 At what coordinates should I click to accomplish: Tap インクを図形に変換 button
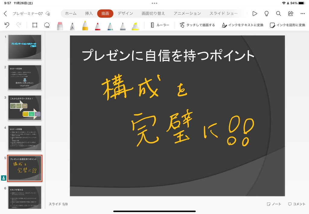coord(287,25)
